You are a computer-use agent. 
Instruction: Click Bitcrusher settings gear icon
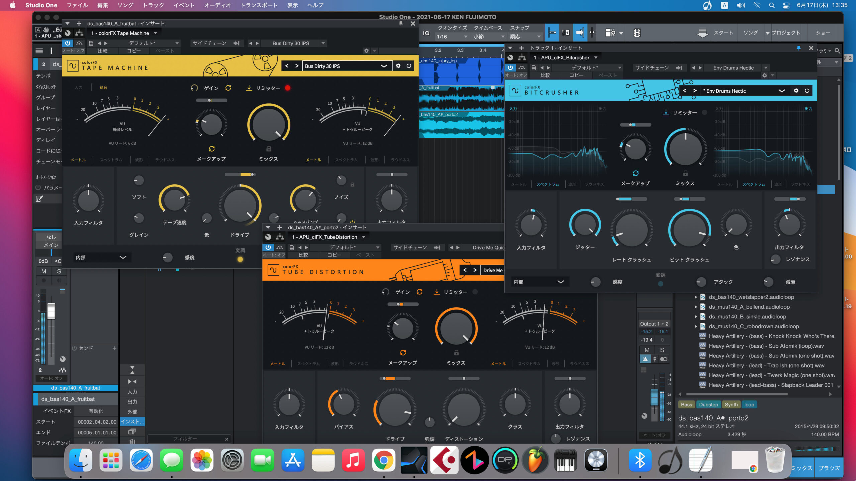tap(796, 91)
